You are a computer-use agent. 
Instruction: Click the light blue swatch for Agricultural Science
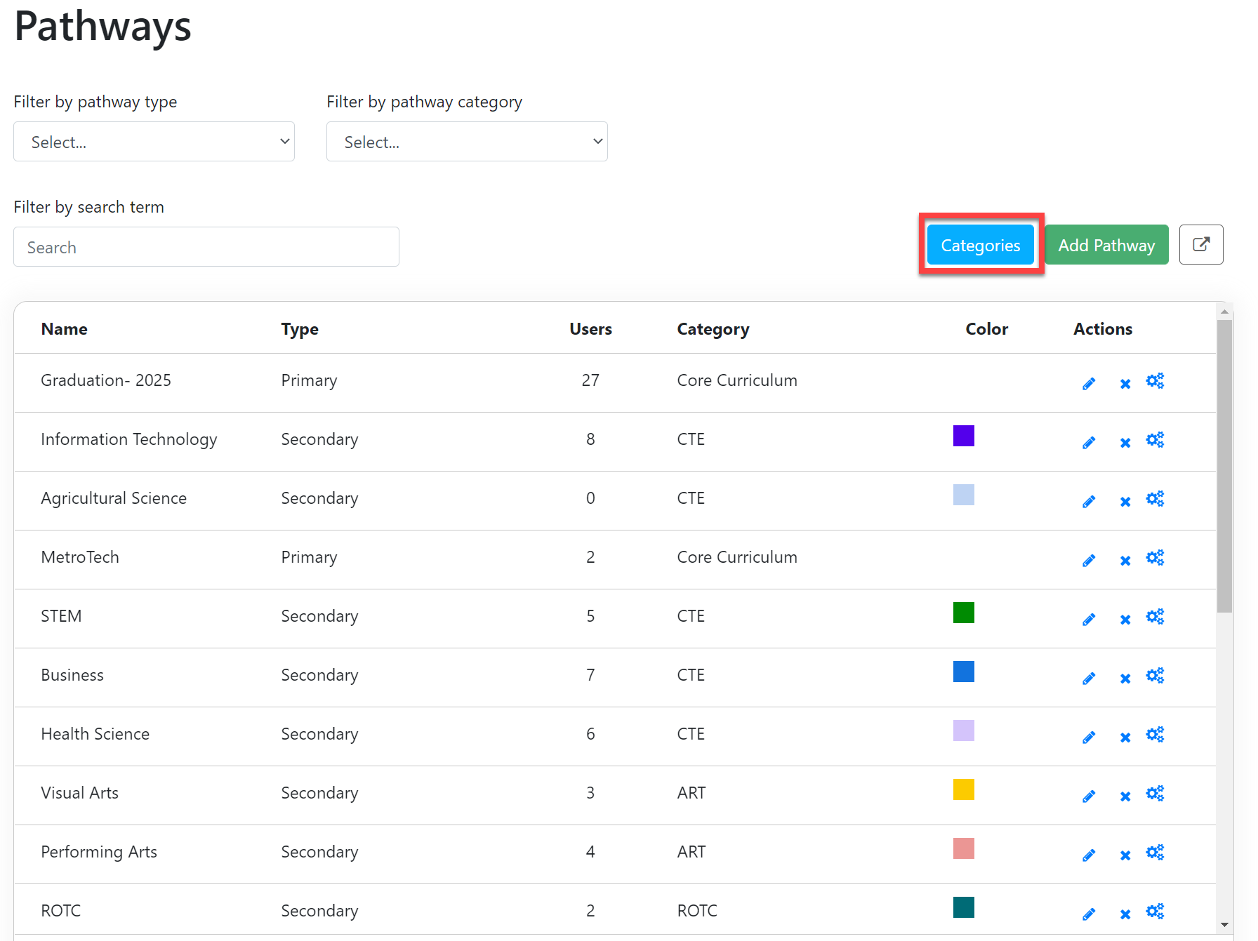click(964, 495)
